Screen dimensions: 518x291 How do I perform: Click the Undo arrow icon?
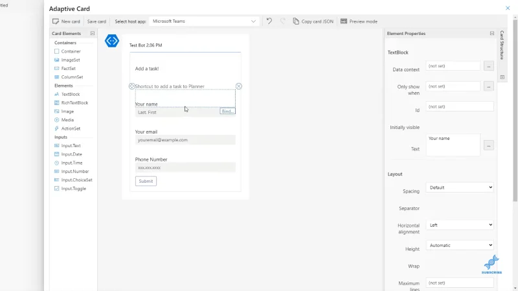pyautogui.click(x=269, y=21)
